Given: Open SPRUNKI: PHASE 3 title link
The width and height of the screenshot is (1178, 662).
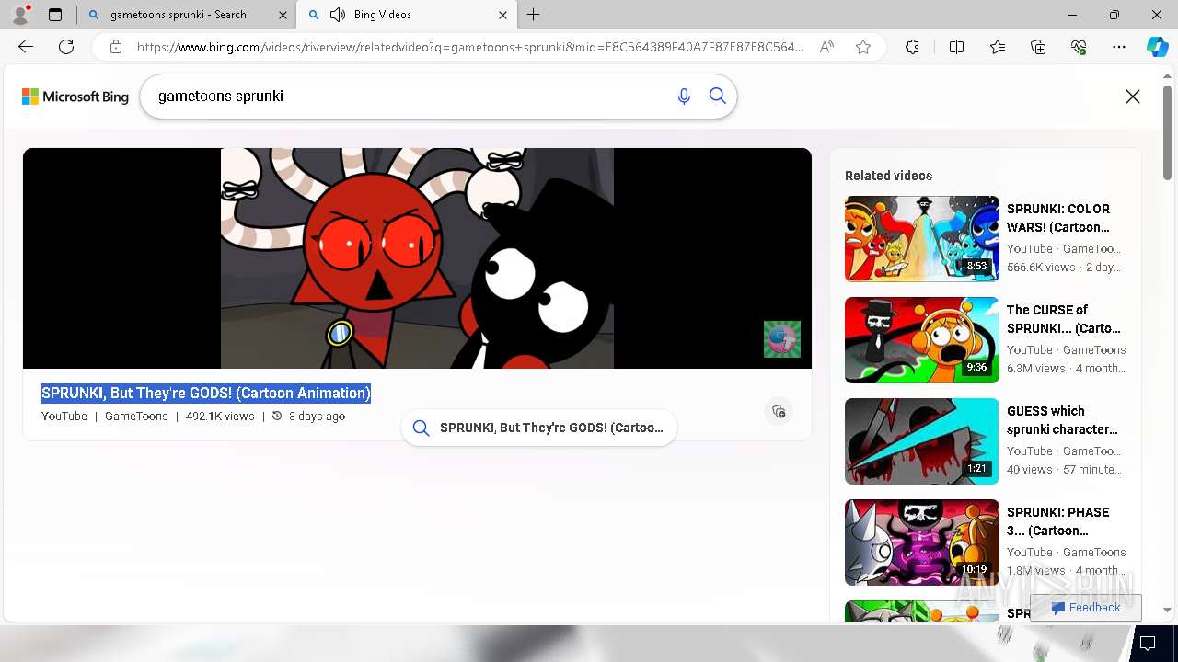Looking at the screenshot, I should coord(1058,521).
